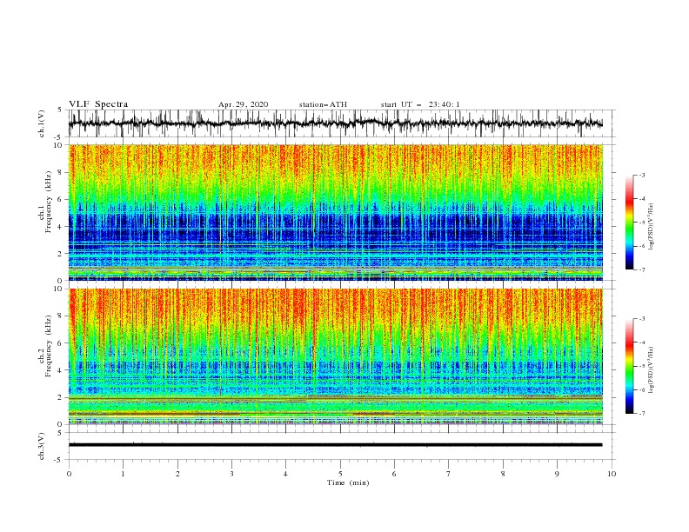Select the "start UT = 23:40:1" text
This screenshot has width=689, height=532.
420,104
